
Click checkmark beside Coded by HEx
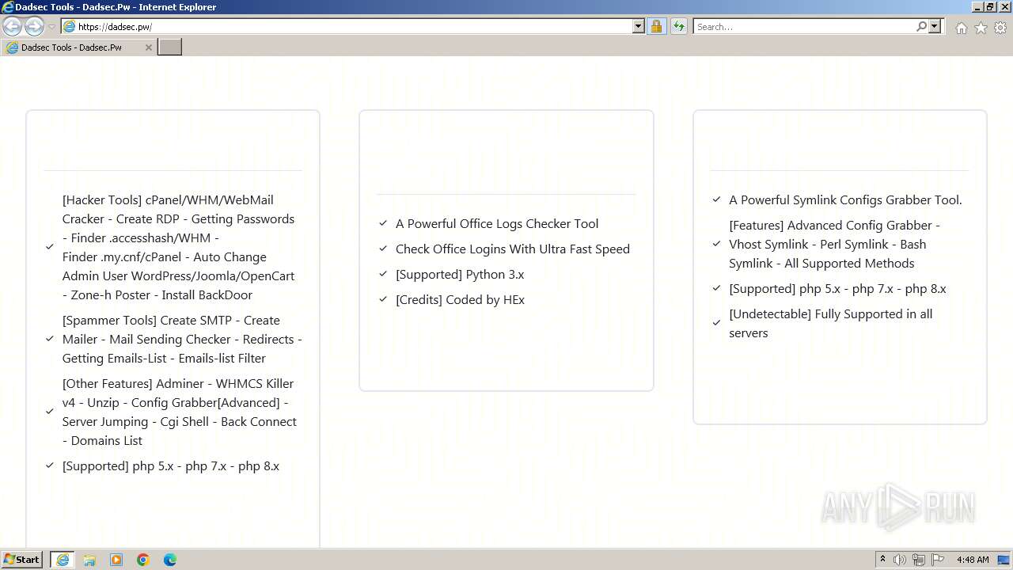coord(383,299)
